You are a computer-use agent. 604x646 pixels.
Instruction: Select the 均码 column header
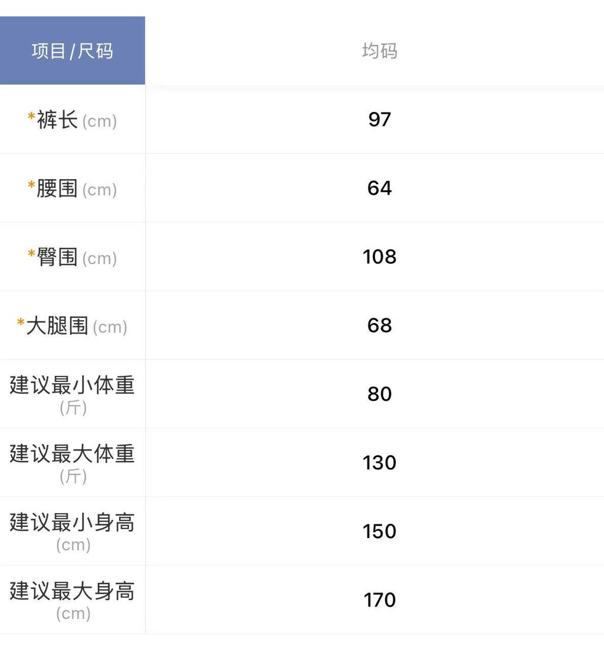point(379,51)
